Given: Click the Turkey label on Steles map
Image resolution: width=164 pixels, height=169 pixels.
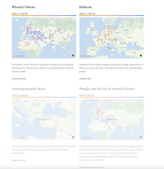Looking at the screenshot, I should pyautogui.click(x=55, y=121).
